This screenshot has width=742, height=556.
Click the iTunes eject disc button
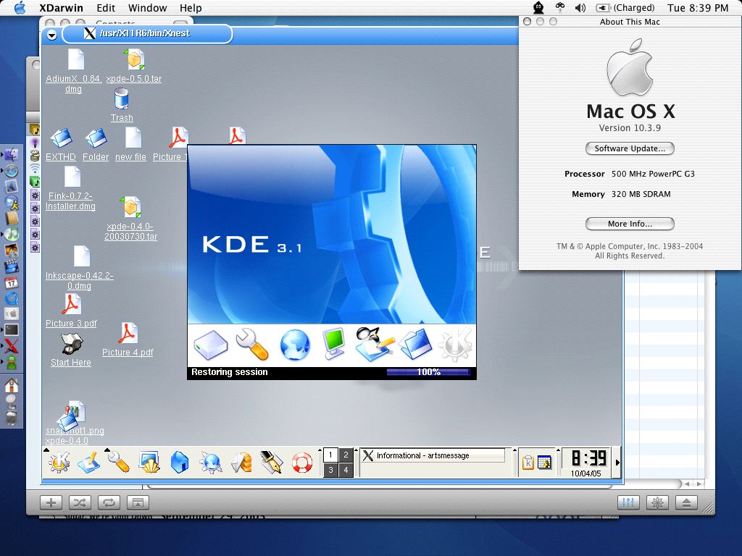click(x=686, y=502)
